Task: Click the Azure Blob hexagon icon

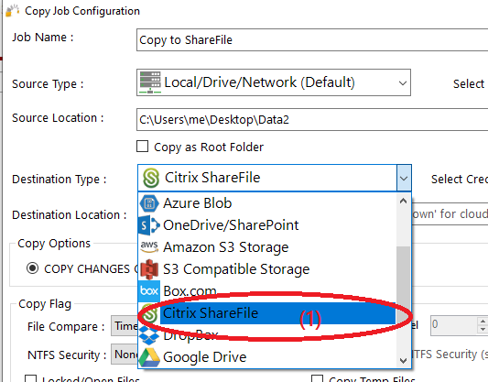Action: [149, 203]
